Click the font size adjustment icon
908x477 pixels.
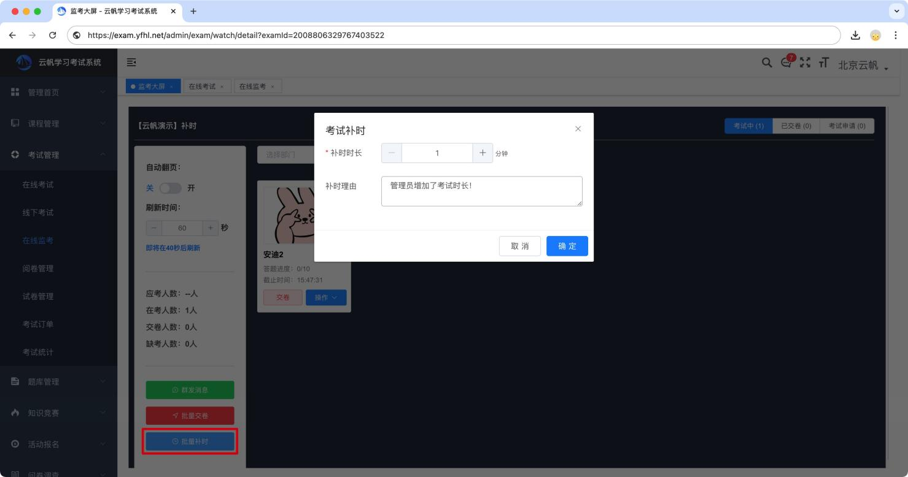point(823,63)
